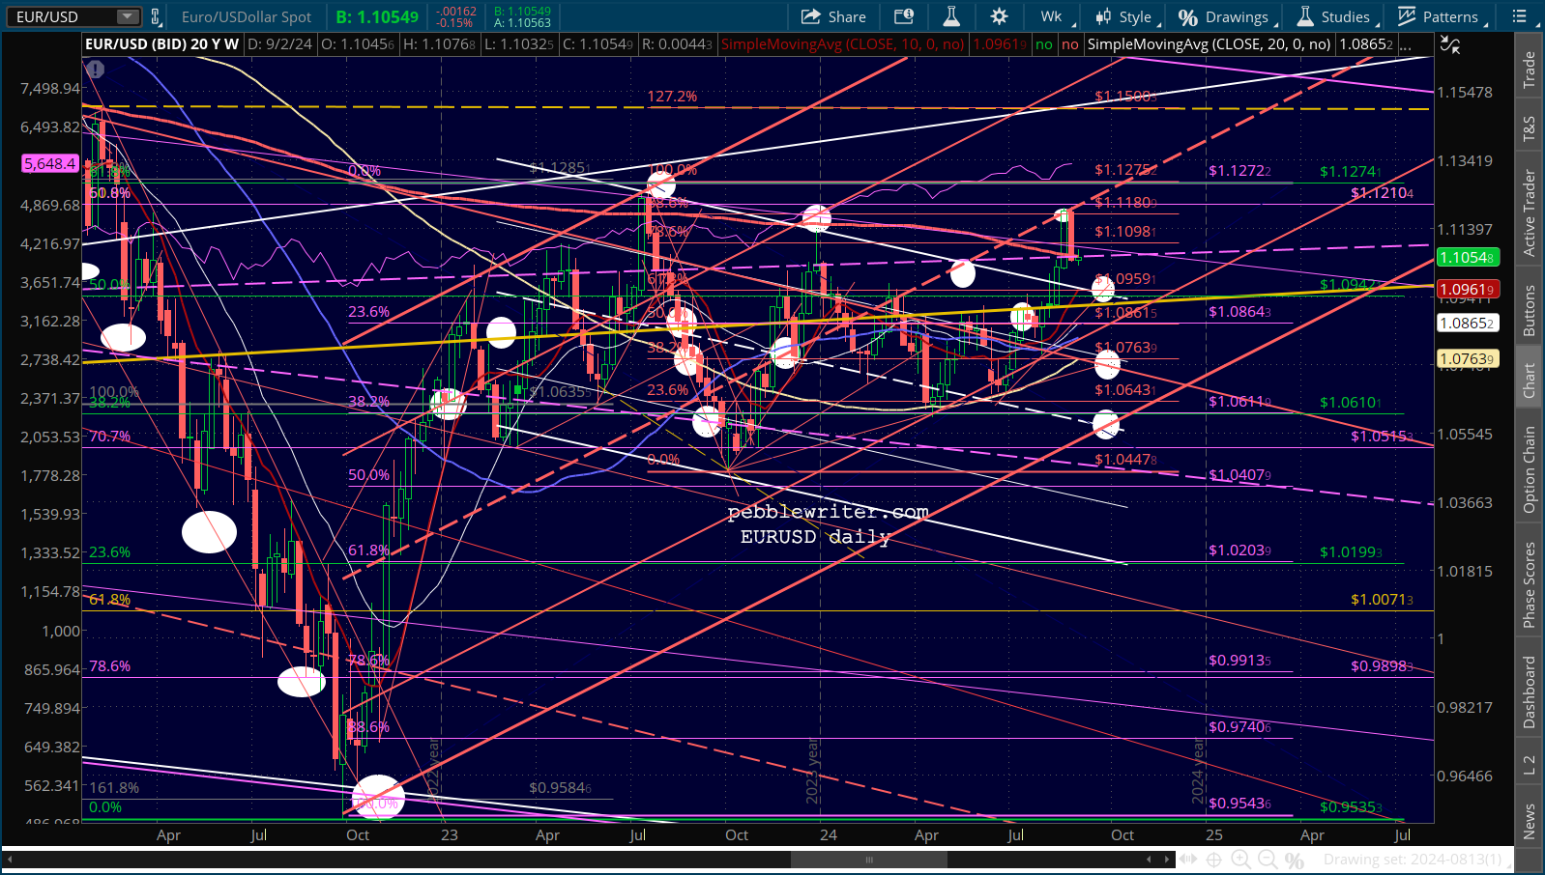The image size is (1545, 875).
Task: Click the scroll-left arrow beside the end arrow
Action: tap(1149, 859)
